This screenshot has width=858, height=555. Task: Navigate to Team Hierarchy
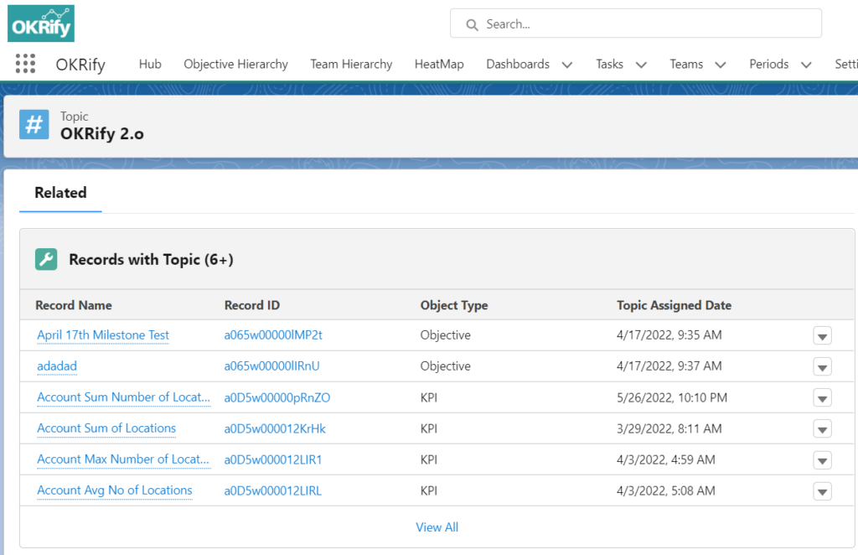351,64
